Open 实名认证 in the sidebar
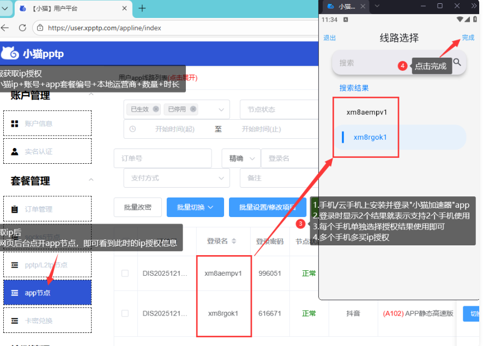The image size is (483, 346). pyautogui.click(x=47, y=151)
